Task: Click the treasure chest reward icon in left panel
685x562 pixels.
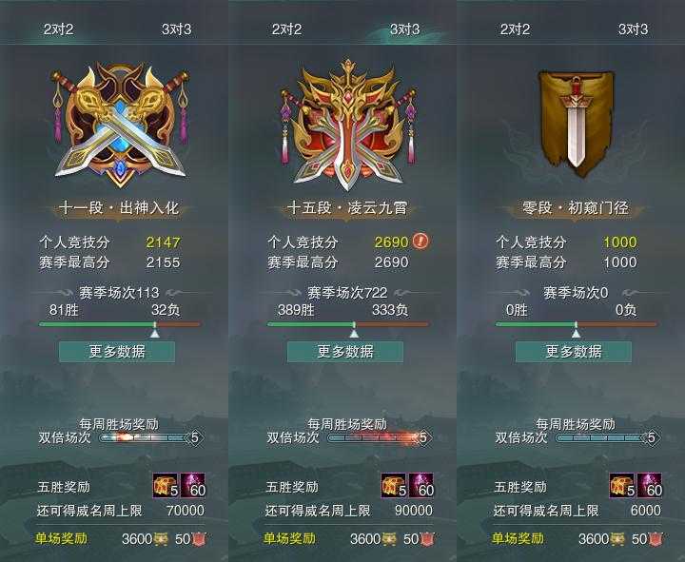Action: coord(166,486)
